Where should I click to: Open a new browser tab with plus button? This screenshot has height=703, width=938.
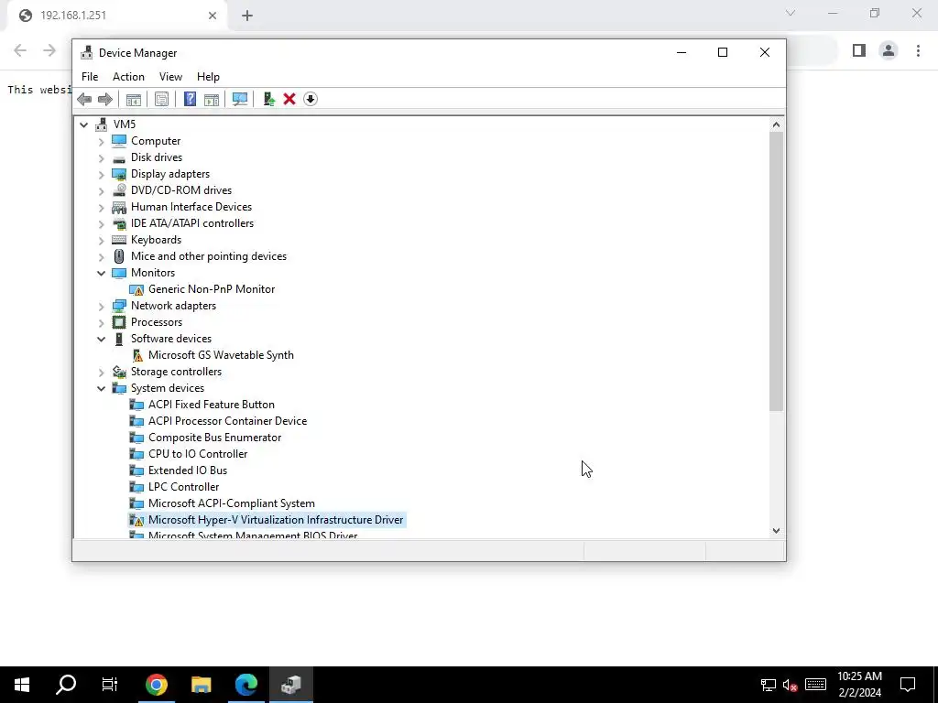pos(247,16)
